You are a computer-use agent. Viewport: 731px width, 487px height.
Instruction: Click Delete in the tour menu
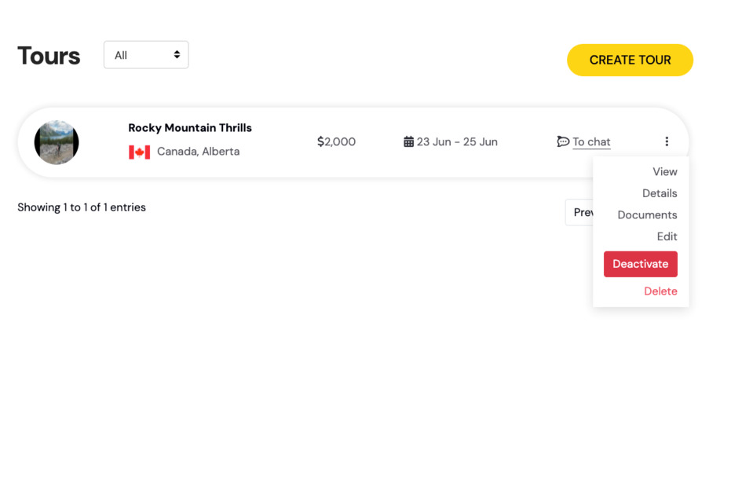(x=660, y=291)
